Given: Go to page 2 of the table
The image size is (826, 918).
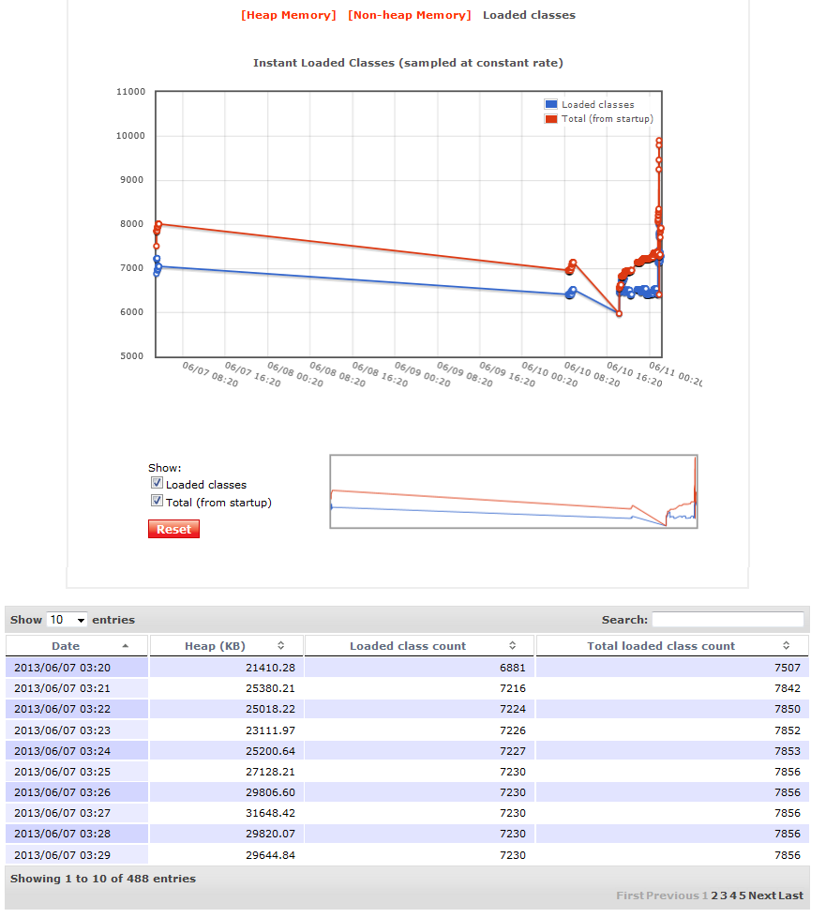Looking at the screenshot, I should point(714,895).
